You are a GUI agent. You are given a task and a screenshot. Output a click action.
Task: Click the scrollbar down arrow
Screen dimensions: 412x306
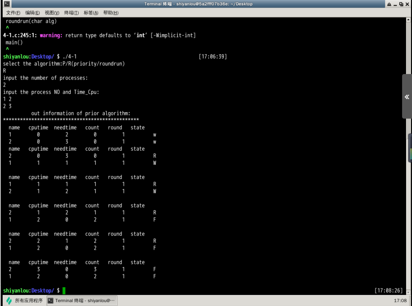point(409,292)
